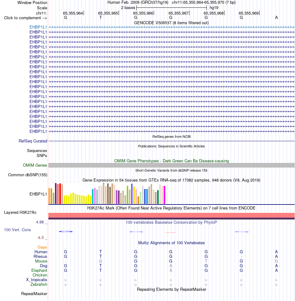
Task: Click position label 65,355,964
Action: (x=73, y=13)
